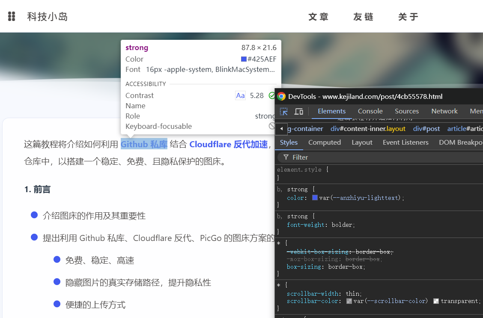483x318 pixels.
Task: Open the Network panel tab
Action: pyautogui.click(x=444, y=111)
